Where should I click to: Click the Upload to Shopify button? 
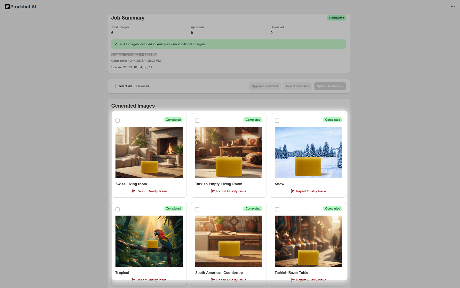[x=330, y=86]
